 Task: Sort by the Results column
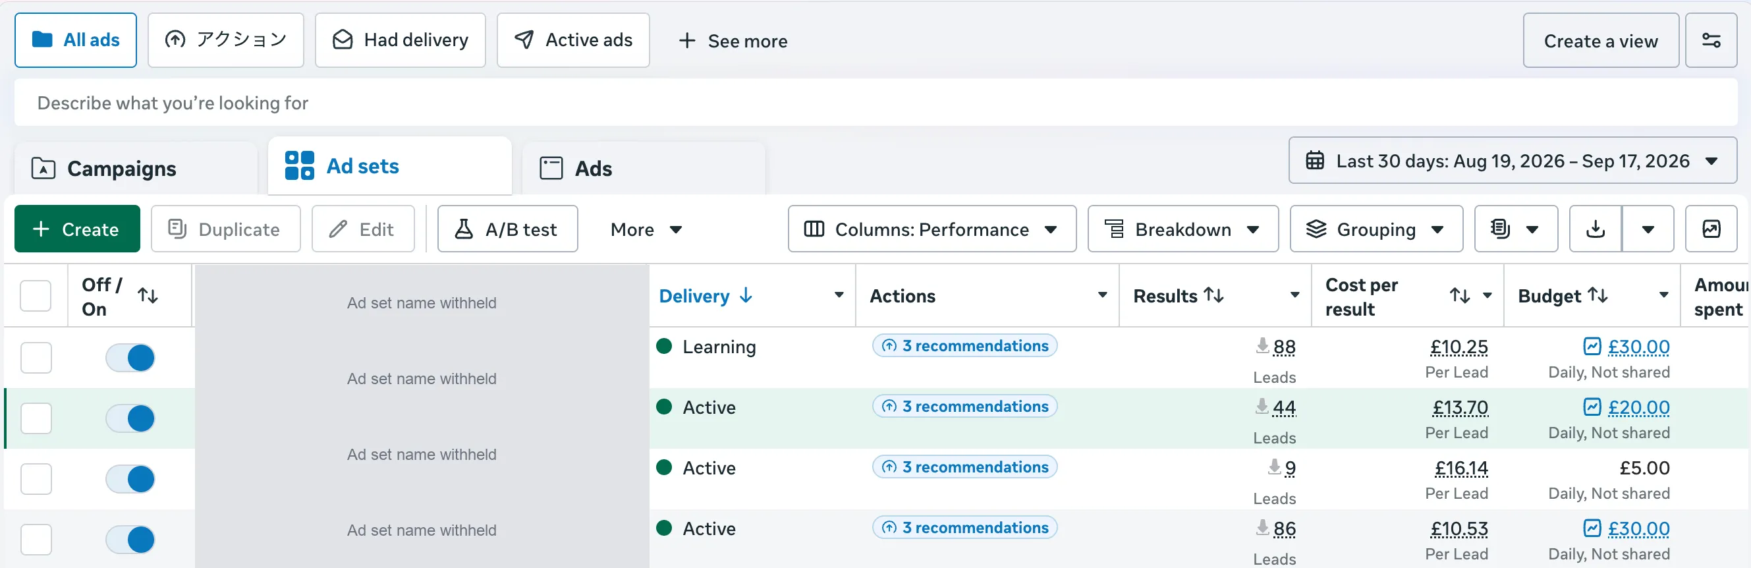[1213, 295]
